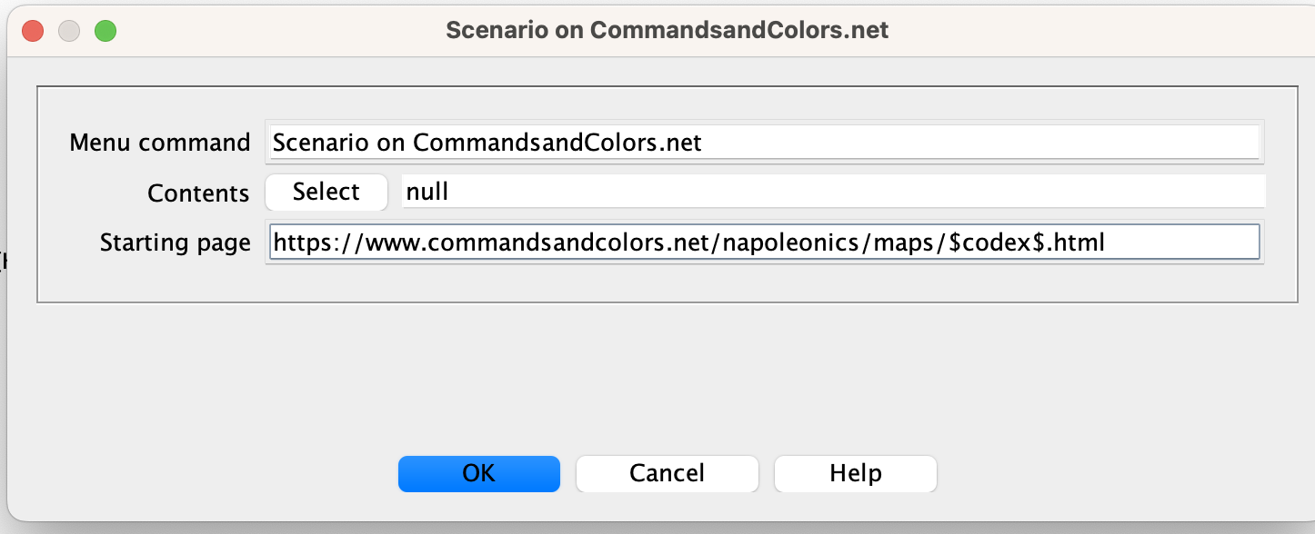This screenshot has width=1315, height=534.
Task: Click Select to choose Contents
Action: (326, 192)
